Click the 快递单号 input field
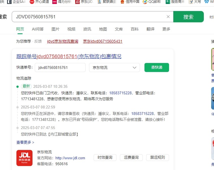214x170 pixels. tap(60, 67)
